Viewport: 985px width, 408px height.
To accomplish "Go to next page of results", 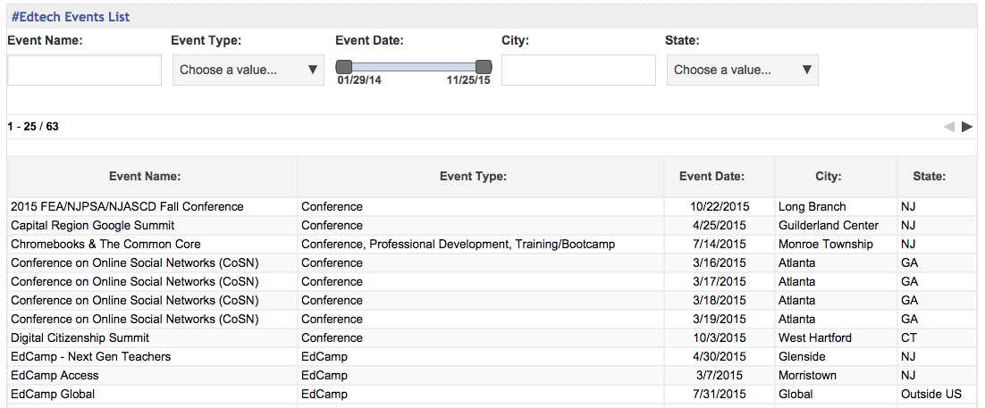I will (967, 127).
